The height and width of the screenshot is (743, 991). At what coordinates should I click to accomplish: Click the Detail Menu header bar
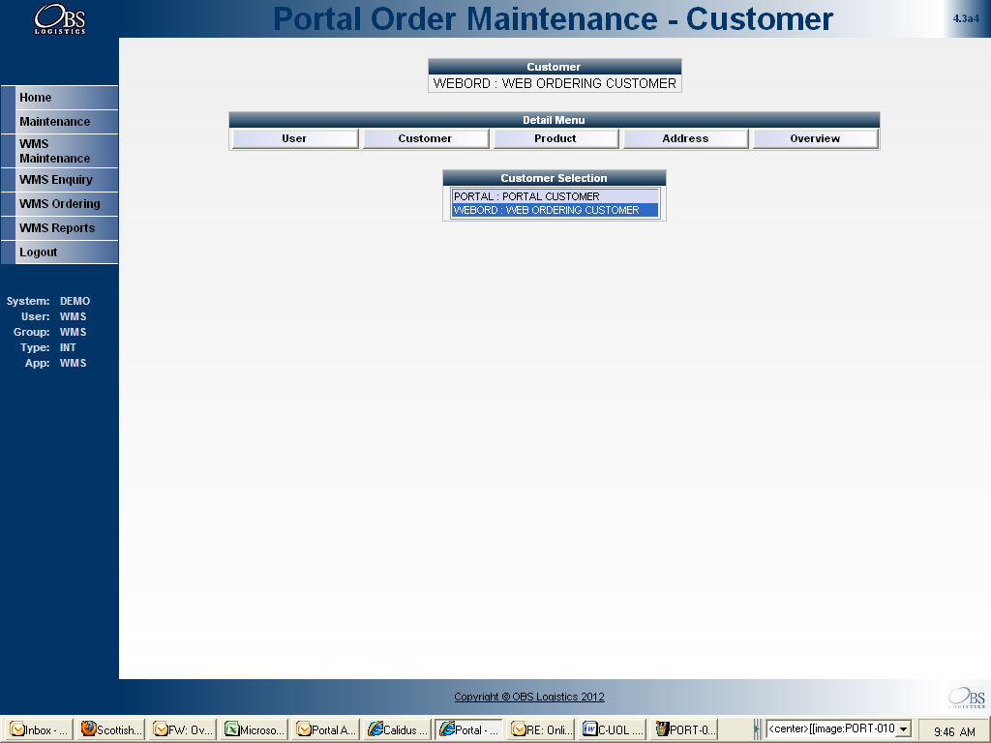click(555, 120)
